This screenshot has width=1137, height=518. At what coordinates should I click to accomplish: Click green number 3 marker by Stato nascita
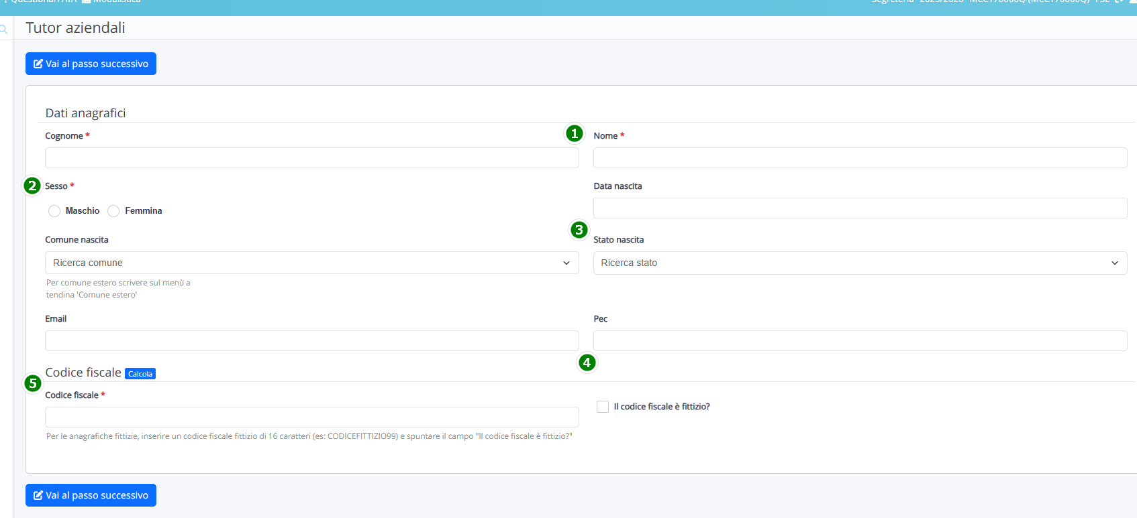(579, 230)
